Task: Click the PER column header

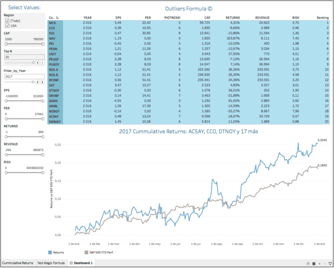Action: coord(148,18)
